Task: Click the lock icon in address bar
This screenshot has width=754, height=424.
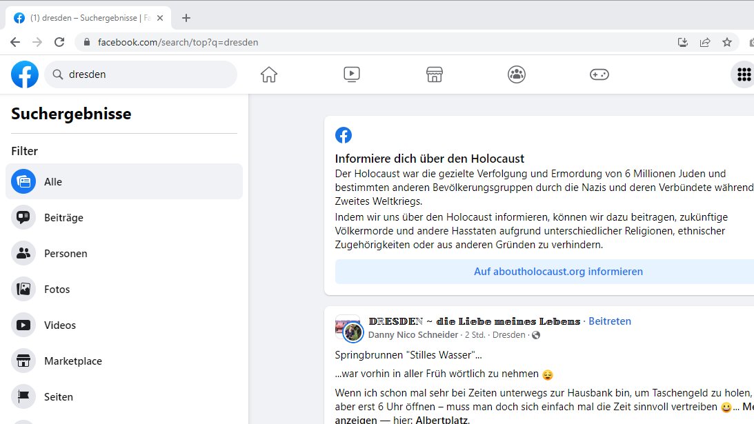Action: pos(86,42)
